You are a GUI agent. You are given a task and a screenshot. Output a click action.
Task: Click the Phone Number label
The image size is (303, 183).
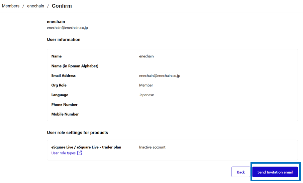click(x=64, y=105)
